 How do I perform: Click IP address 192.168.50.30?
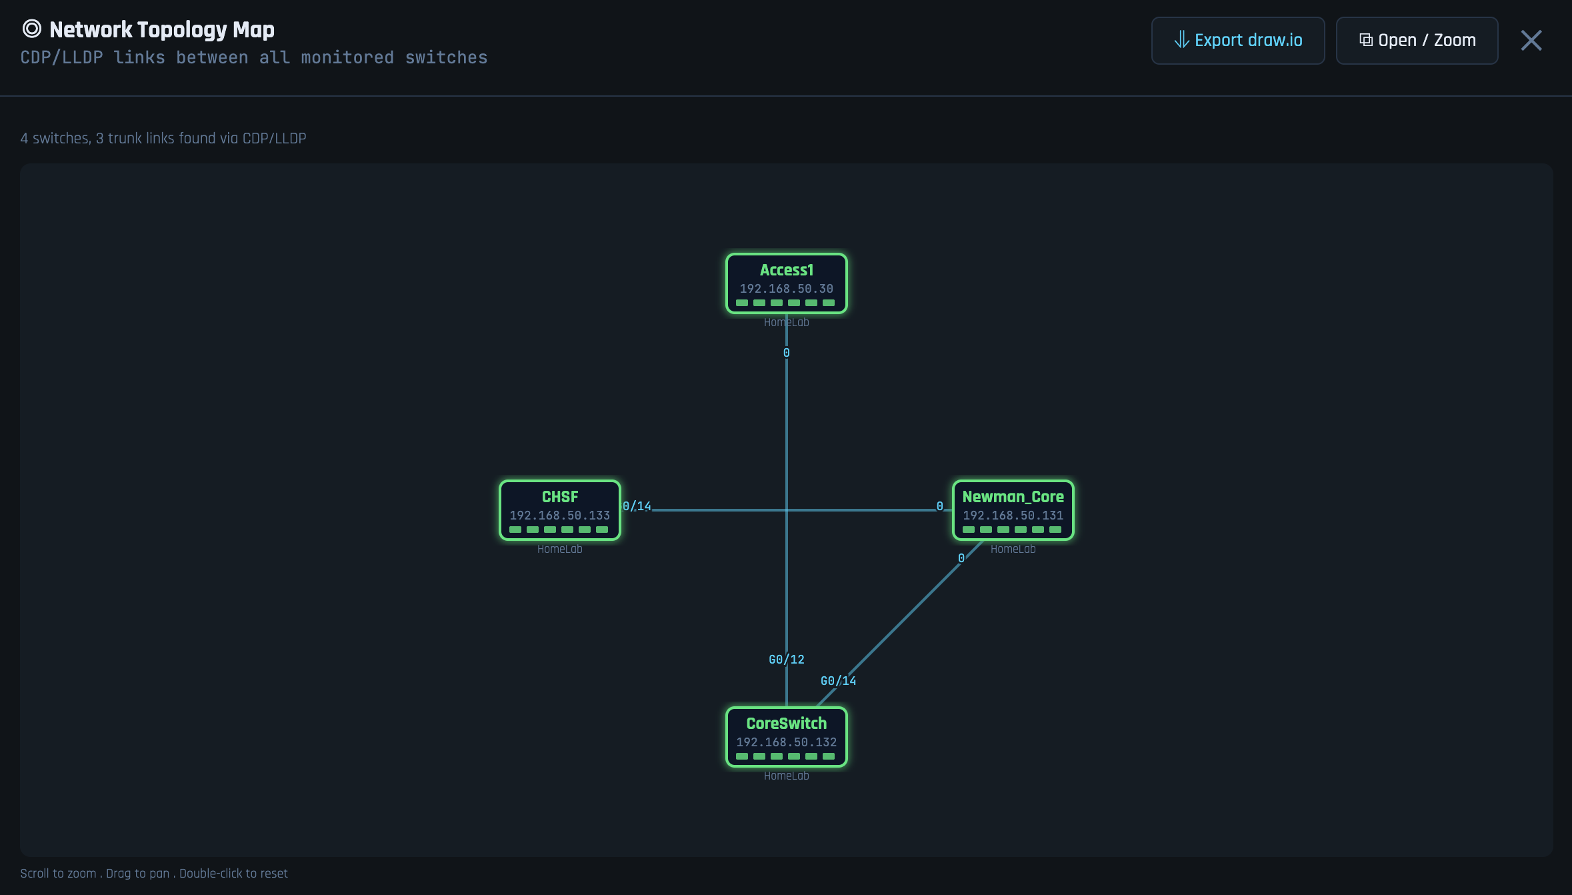[786, 289]
